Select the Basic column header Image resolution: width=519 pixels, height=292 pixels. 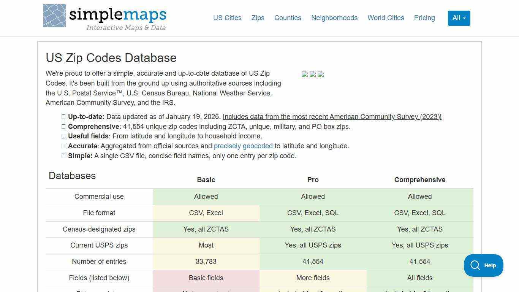pyautogui.click(x=206, y=179)
